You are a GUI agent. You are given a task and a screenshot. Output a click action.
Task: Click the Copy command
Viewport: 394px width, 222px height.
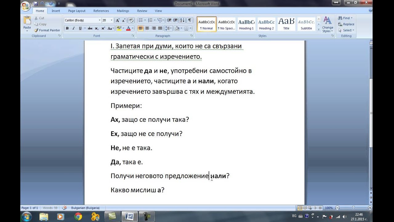click(x=40, y=24)
